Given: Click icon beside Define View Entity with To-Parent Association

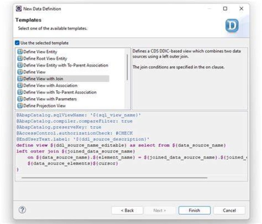Looking at the screenshot, I should pos(20,65).
